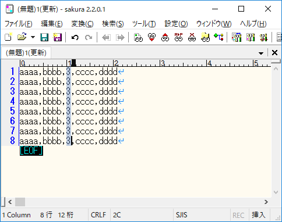Click the 1 Column status text
The width and height of the screenshot is (282, 222).
pos(16,215)
